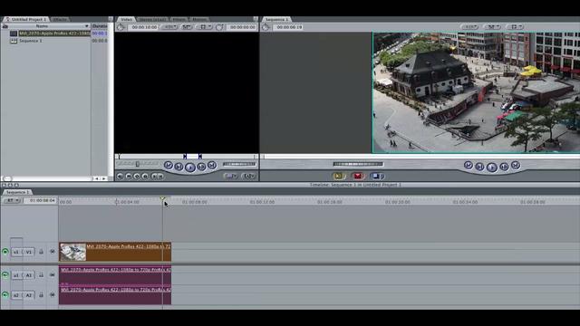
Task: Select the Filters tab in Viewer
Action: (179, 19)
